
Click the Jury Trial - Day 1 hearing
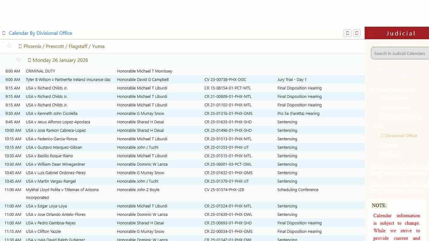pos(292,80)
